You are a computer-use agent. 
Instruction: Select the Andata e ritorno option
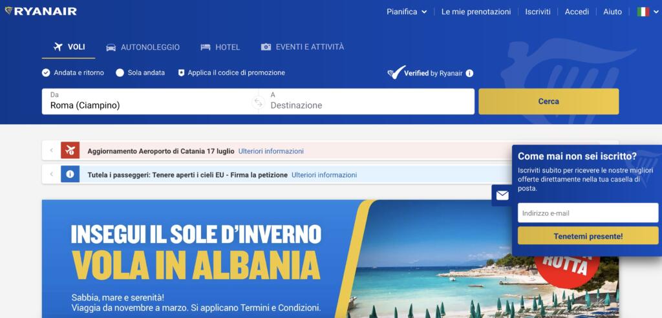(72, 72)
